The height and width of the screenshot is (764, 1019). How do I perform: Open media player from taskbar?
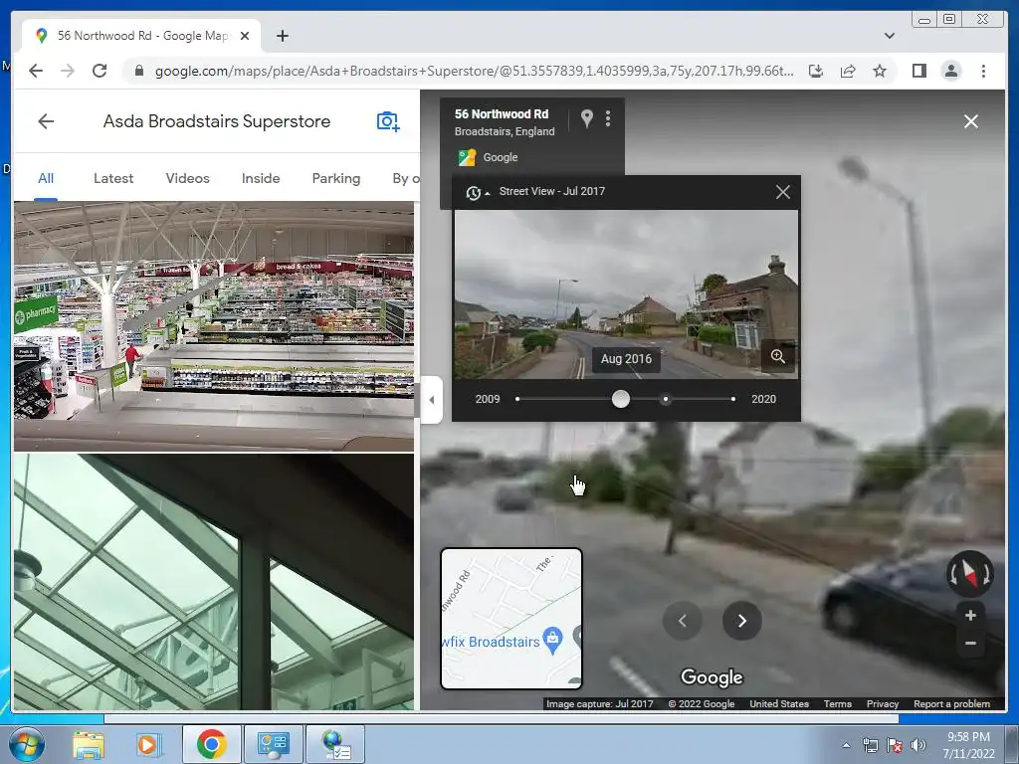(x=147, y=744)
